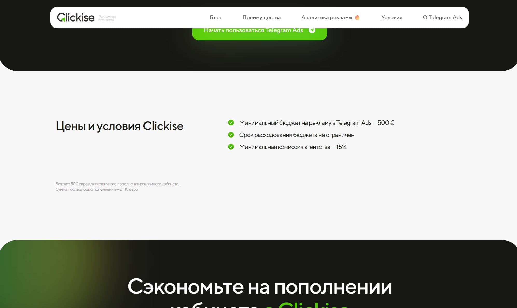Click the green checkmark next to Минимальная комиссия
517x308 pixels.
point(231,147)
